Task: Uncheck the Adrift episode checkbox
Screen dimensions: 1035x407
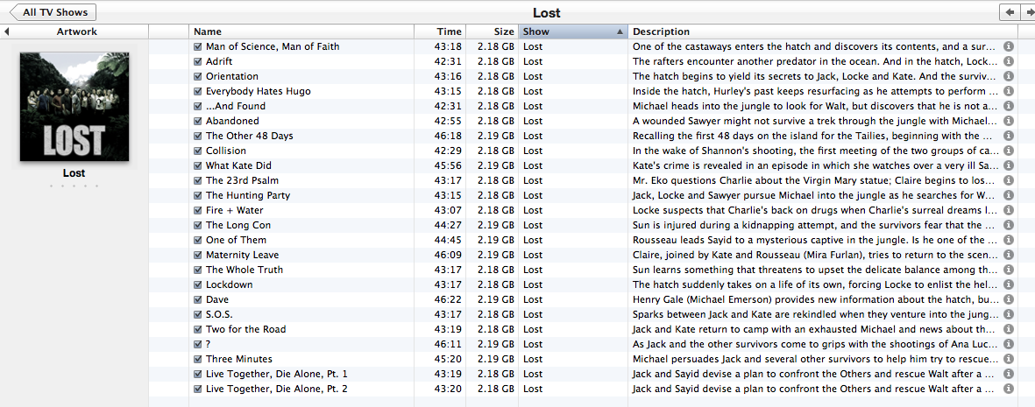Action: pos(198,61)
